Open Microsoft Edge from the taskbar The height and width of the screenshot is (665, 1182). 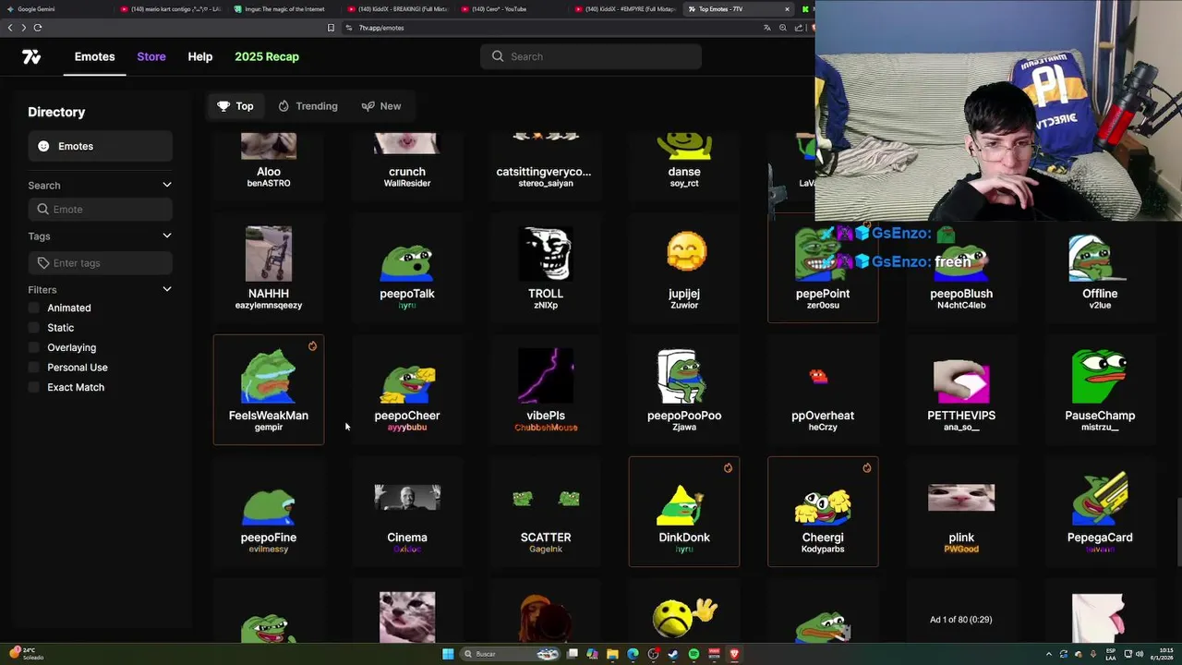pyautogui.click(x=633, y=654)
